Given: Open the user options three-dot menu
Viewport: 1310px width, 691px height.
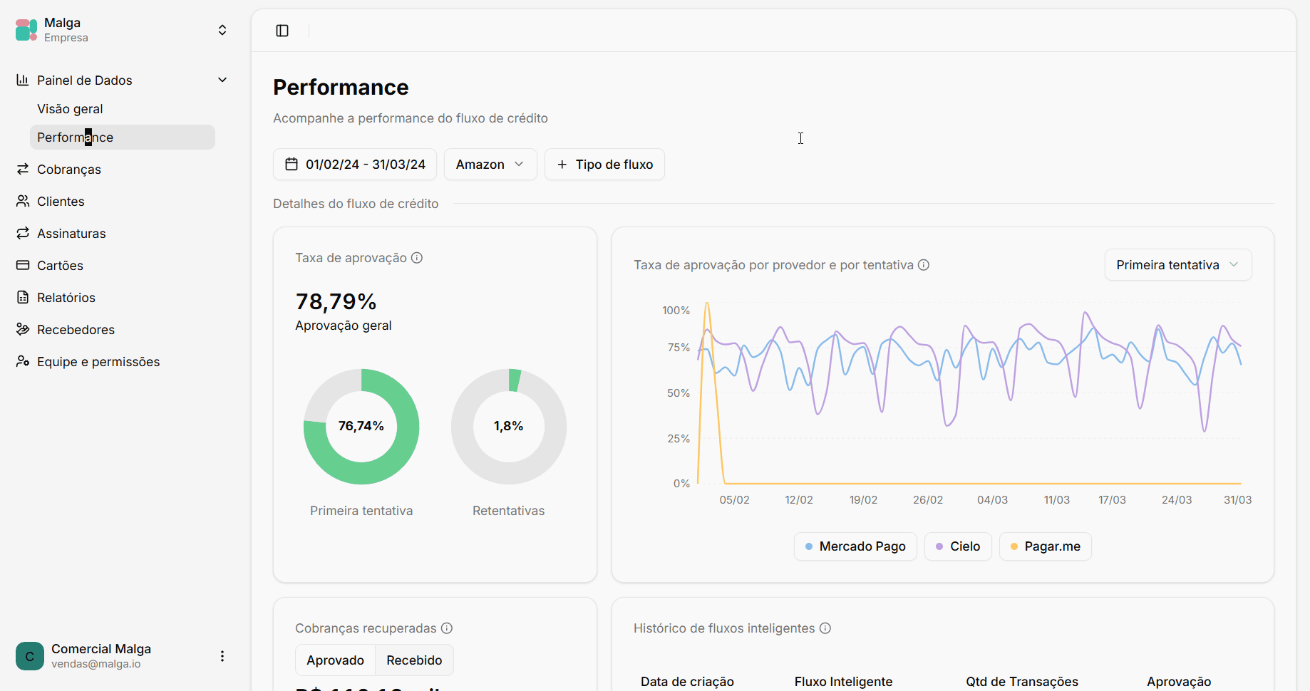Looking at the screenshot, I should point(222,656).
